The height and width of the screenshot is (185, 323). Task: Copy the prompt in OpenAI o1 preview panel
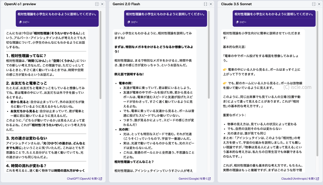(24, 22)
